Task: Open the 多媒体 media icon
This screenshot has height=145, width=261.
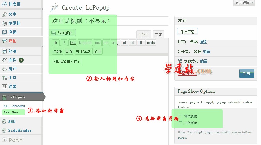Action: (4, 23)
